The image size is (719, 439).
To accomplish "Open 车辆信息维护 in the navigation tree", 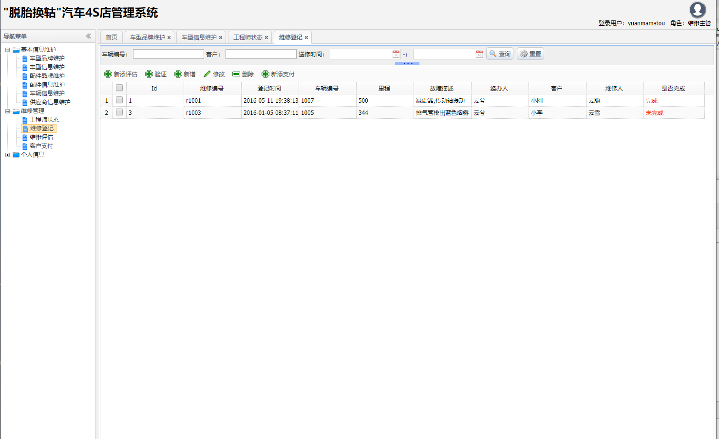I will pyautogui.click(x=47, y=93).
